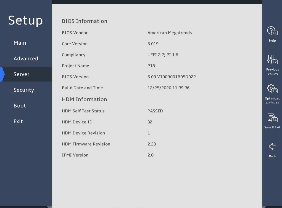Click the Save & Exit label

tap(272, 127)
